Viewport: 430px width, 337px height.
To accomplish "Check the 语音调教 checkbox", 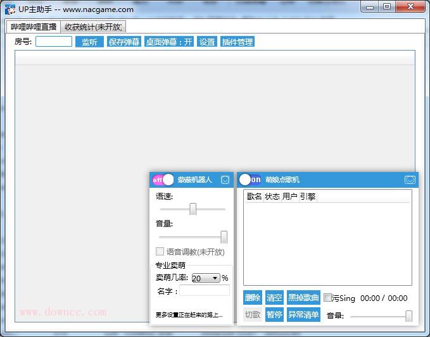I will click(x=160, y=252).
